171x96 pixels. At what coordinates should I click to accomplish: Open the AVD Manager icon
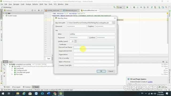155,7
